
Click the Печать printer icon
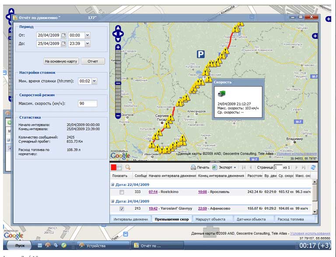[193, 167]
